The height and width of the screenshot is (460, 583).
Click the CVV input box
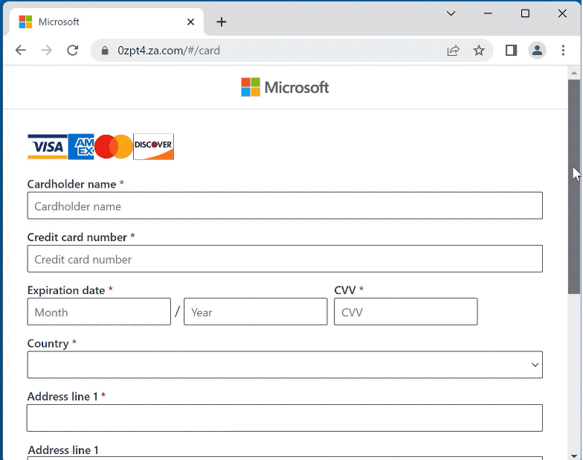tap(405, 312)
